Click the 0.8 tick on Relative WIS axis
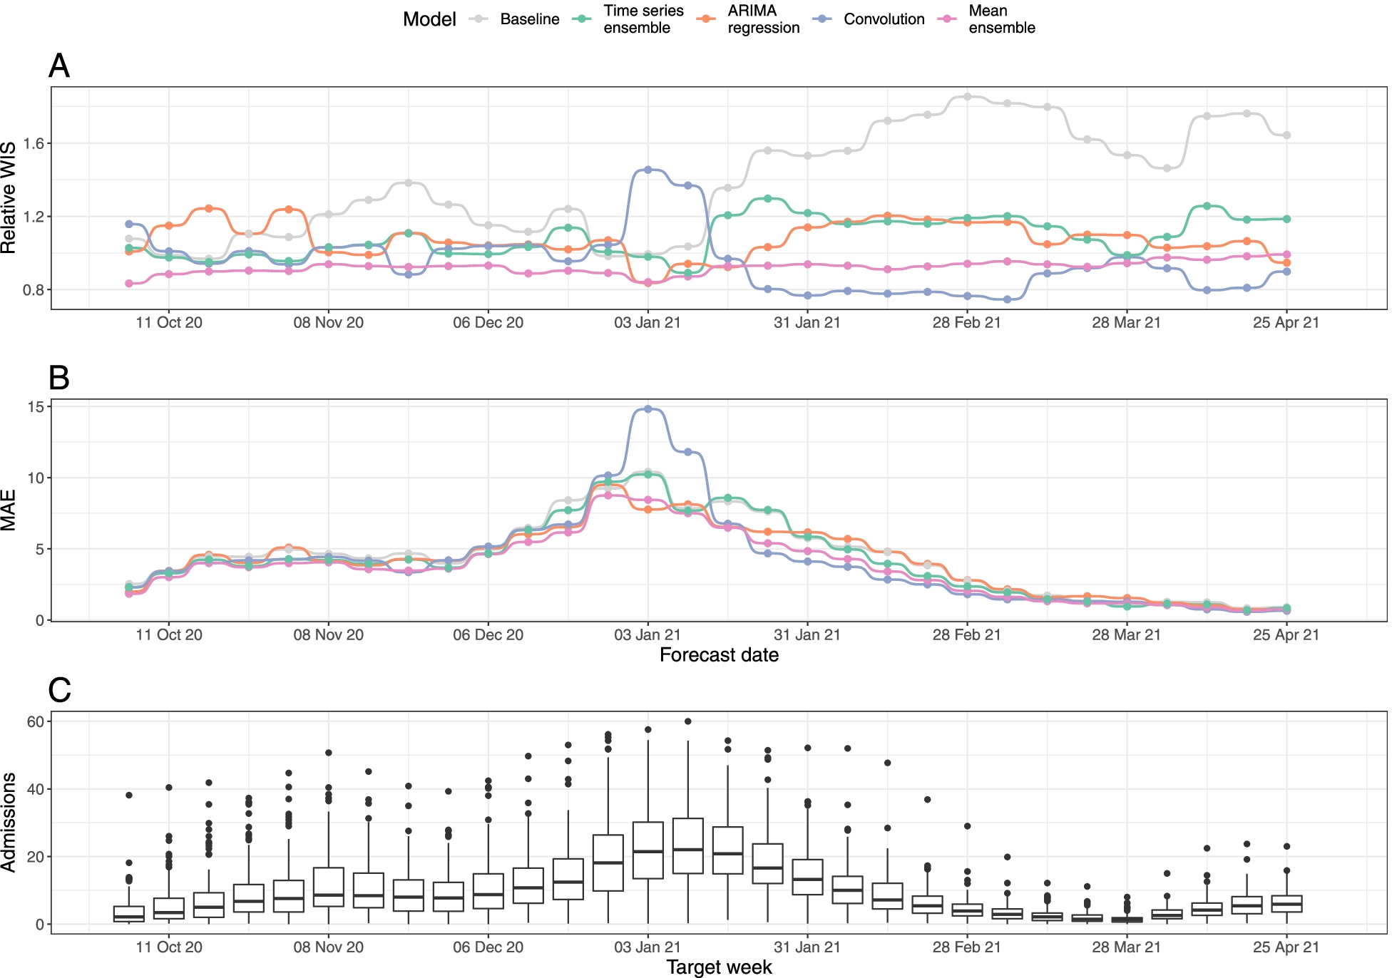The image size is (1392, 978). point(34,290)
